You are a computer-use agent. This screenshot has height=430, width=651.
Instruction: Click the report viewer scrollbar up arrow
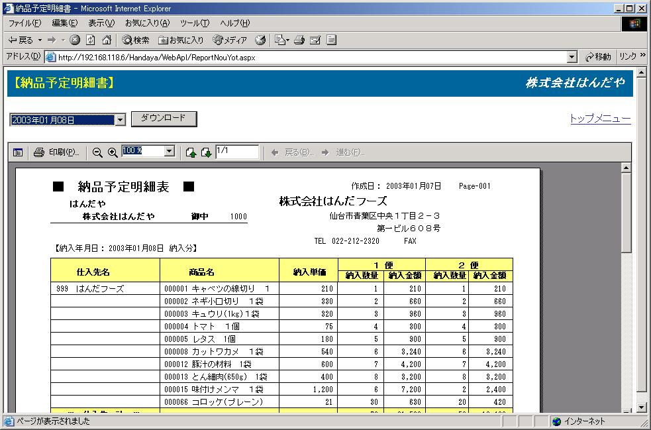tap(626, 168)
